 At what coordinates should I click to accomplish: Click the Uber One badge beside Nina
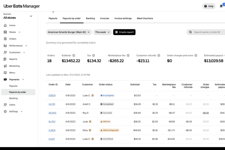pyautogui.click(x=90, y=130)
